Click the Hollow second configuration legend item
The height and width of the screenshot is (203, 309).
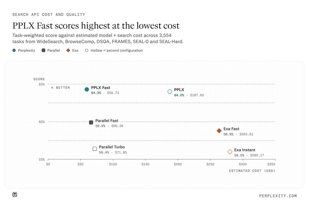click(x=114, y=50)
